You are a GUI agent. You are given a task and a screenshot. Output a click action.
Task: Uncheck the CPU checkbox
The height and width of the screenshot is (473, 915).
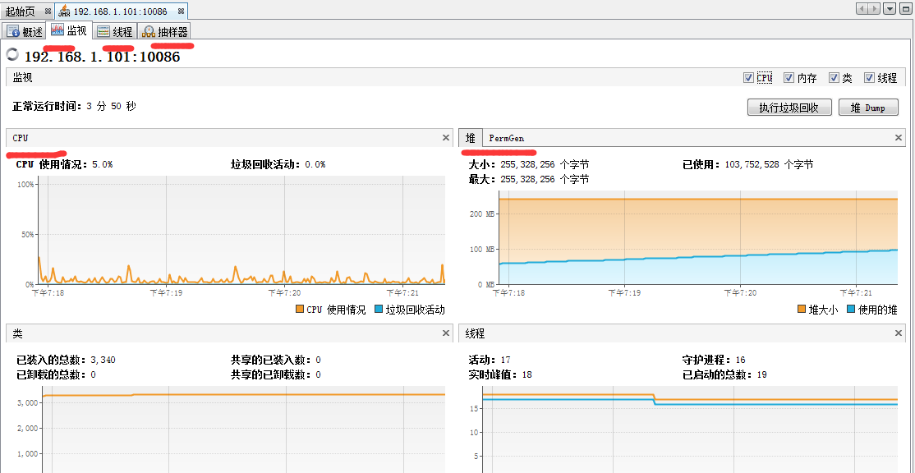pyautogui.click(x=748, y=77)
